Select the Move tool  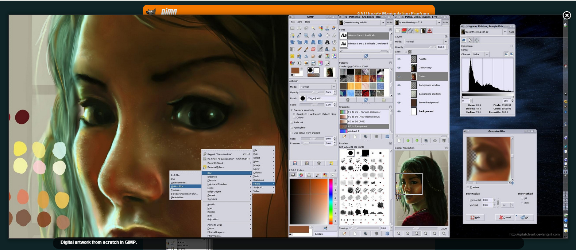click(320, 35)
